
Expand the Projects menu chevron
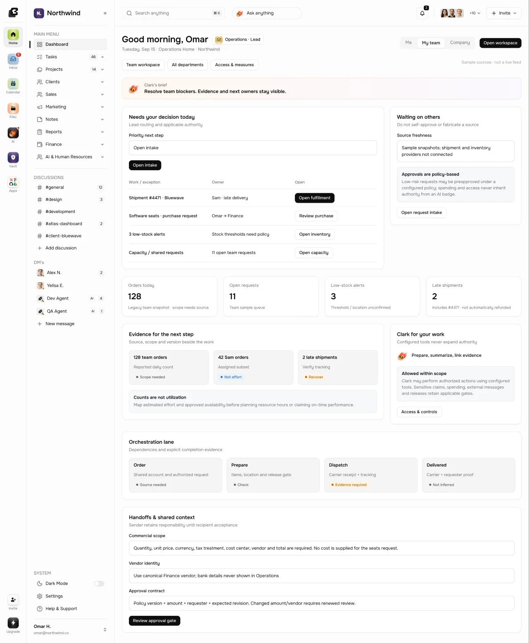103,70
